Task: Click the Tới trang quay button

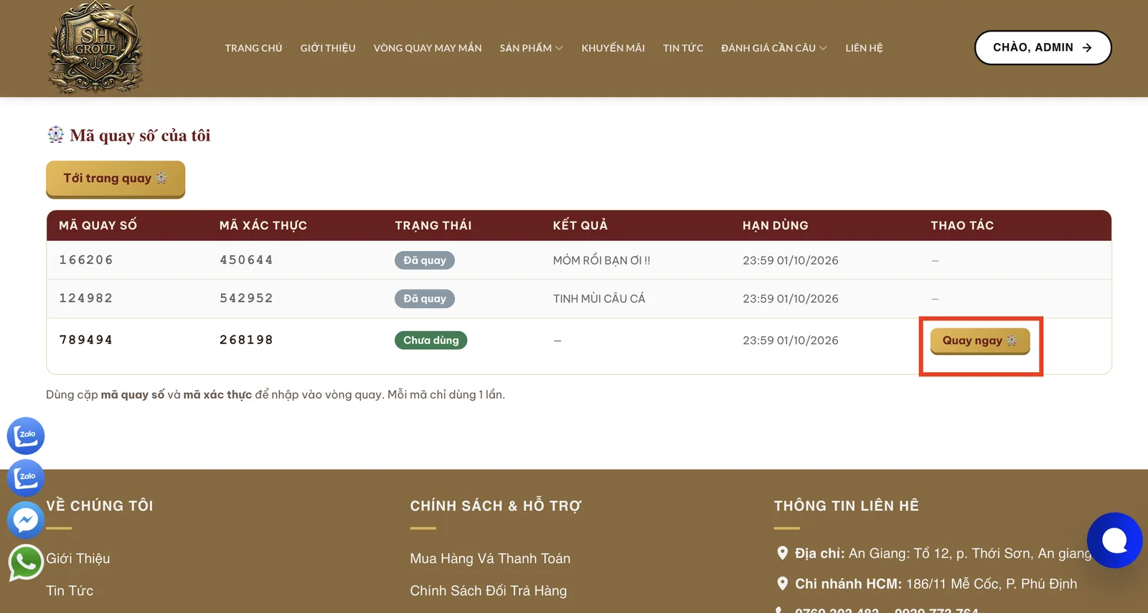Action: tap(116, 179)
